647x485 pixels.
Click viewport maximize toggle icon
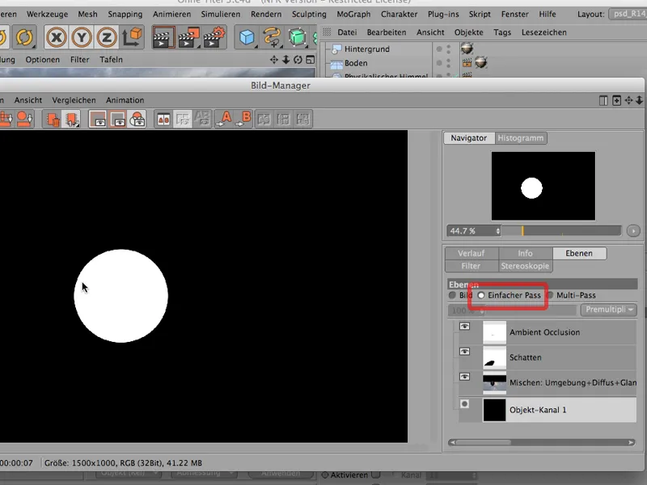pos(310,60)
